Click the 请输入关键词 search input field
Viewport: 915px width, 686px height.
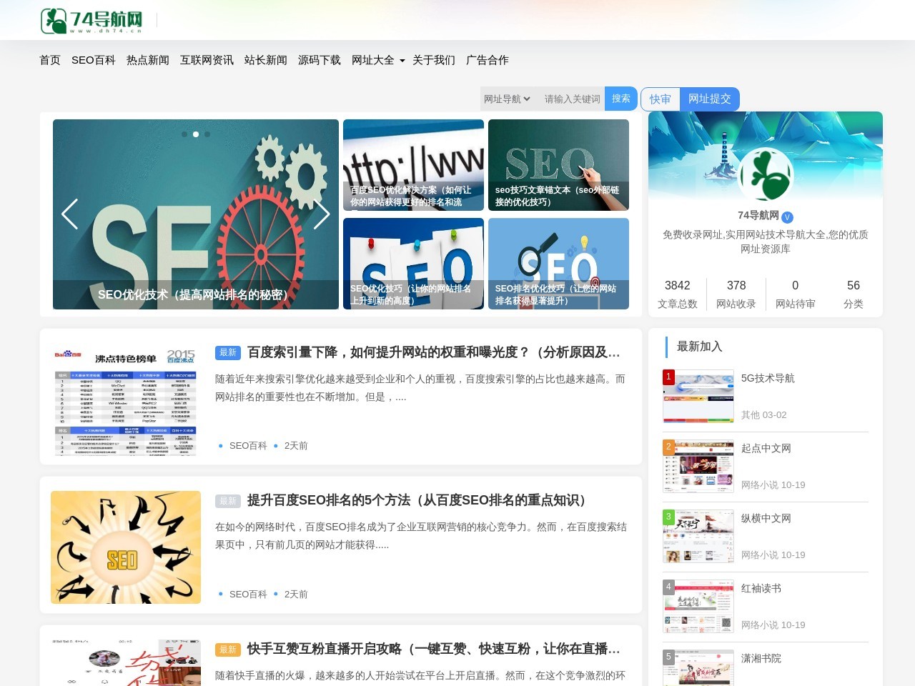572,99
